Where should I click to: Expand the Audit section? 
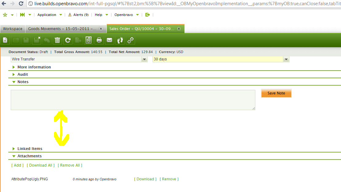coord(22,75)
